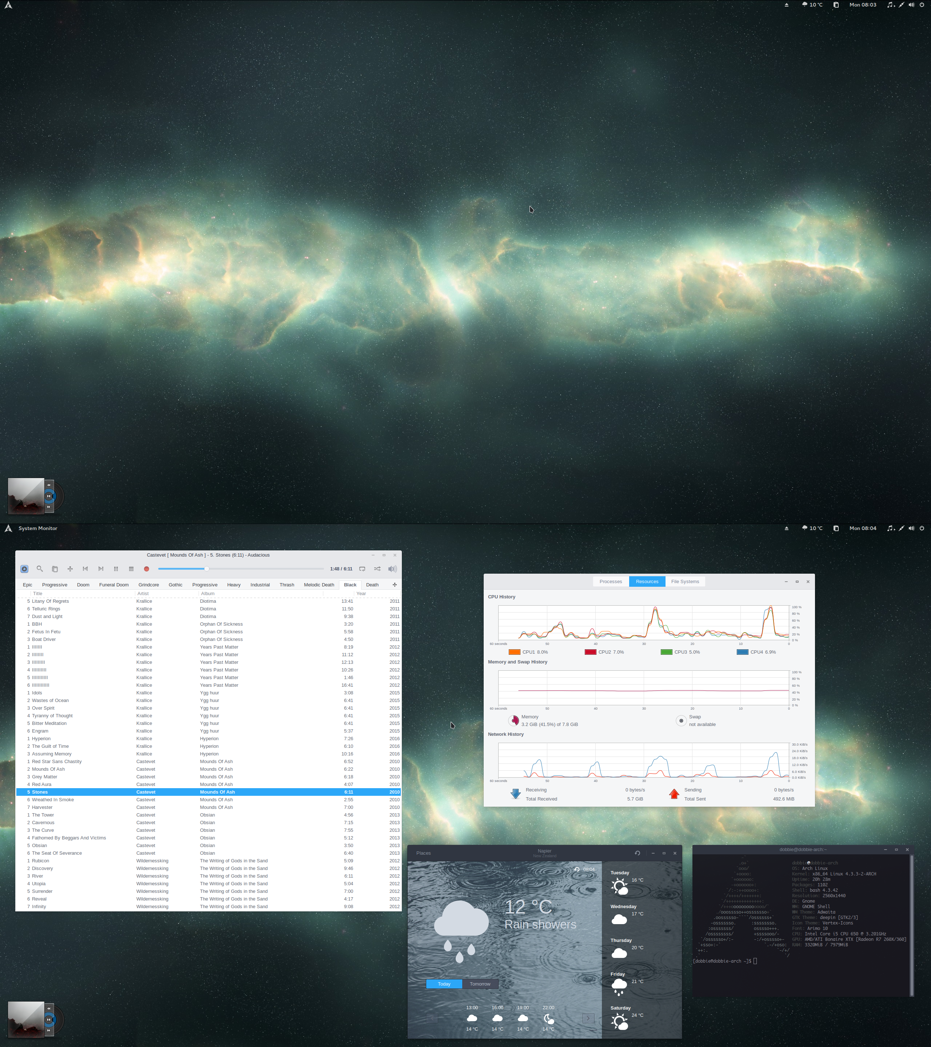This screenshot has height=1047, width=931.
Task: Sort playlist by the Album column header
Action: 261,594
